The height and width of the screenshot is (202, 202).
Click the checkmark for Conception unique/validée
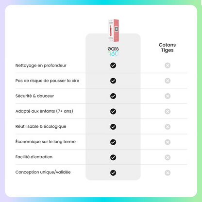click(x=113, y=173)
